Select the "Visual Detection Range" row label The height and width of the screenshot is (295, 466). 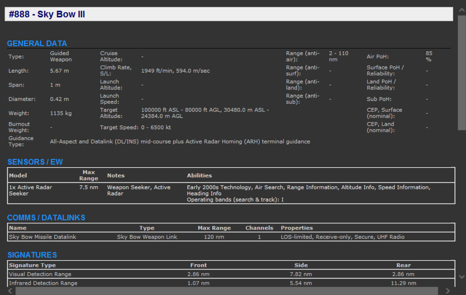[40, 274]
